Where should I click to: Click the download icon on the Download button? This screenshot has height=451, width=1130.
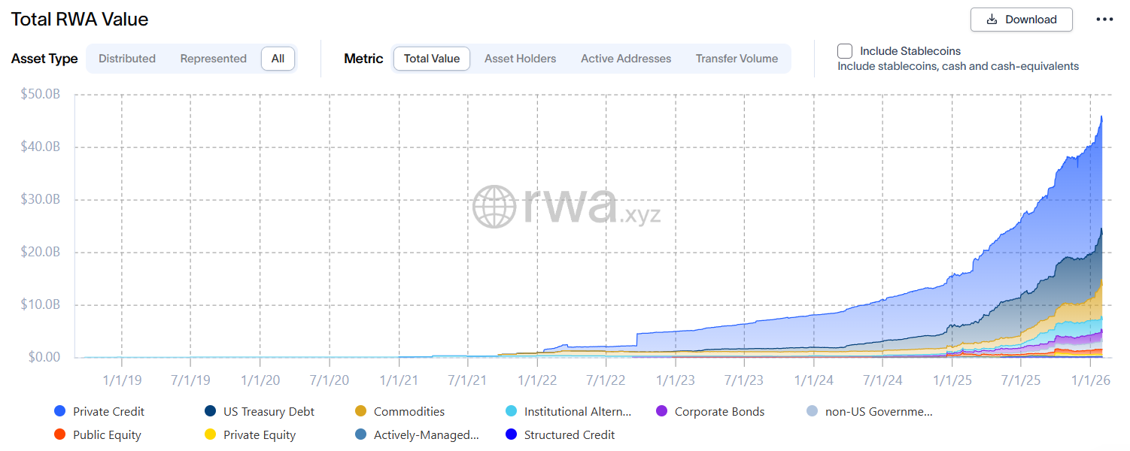[x=992, y=20]
